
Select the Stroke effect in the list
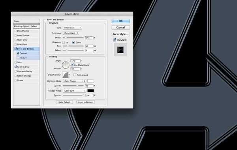point(20,81)
